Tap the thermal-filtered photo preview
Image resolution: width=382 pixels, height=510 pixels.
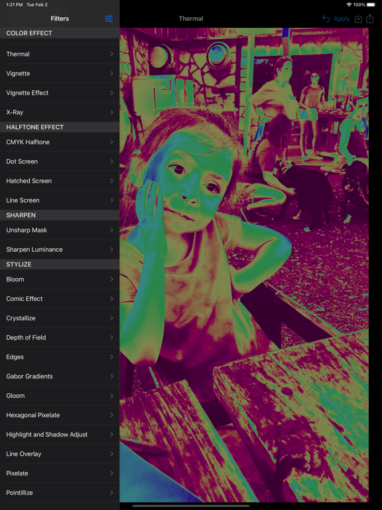(244, 265)
